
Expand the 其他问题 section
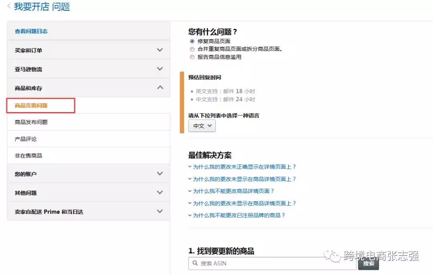160,192
